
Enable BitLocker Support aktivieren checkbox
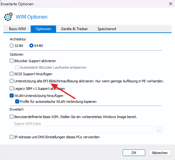11,61
